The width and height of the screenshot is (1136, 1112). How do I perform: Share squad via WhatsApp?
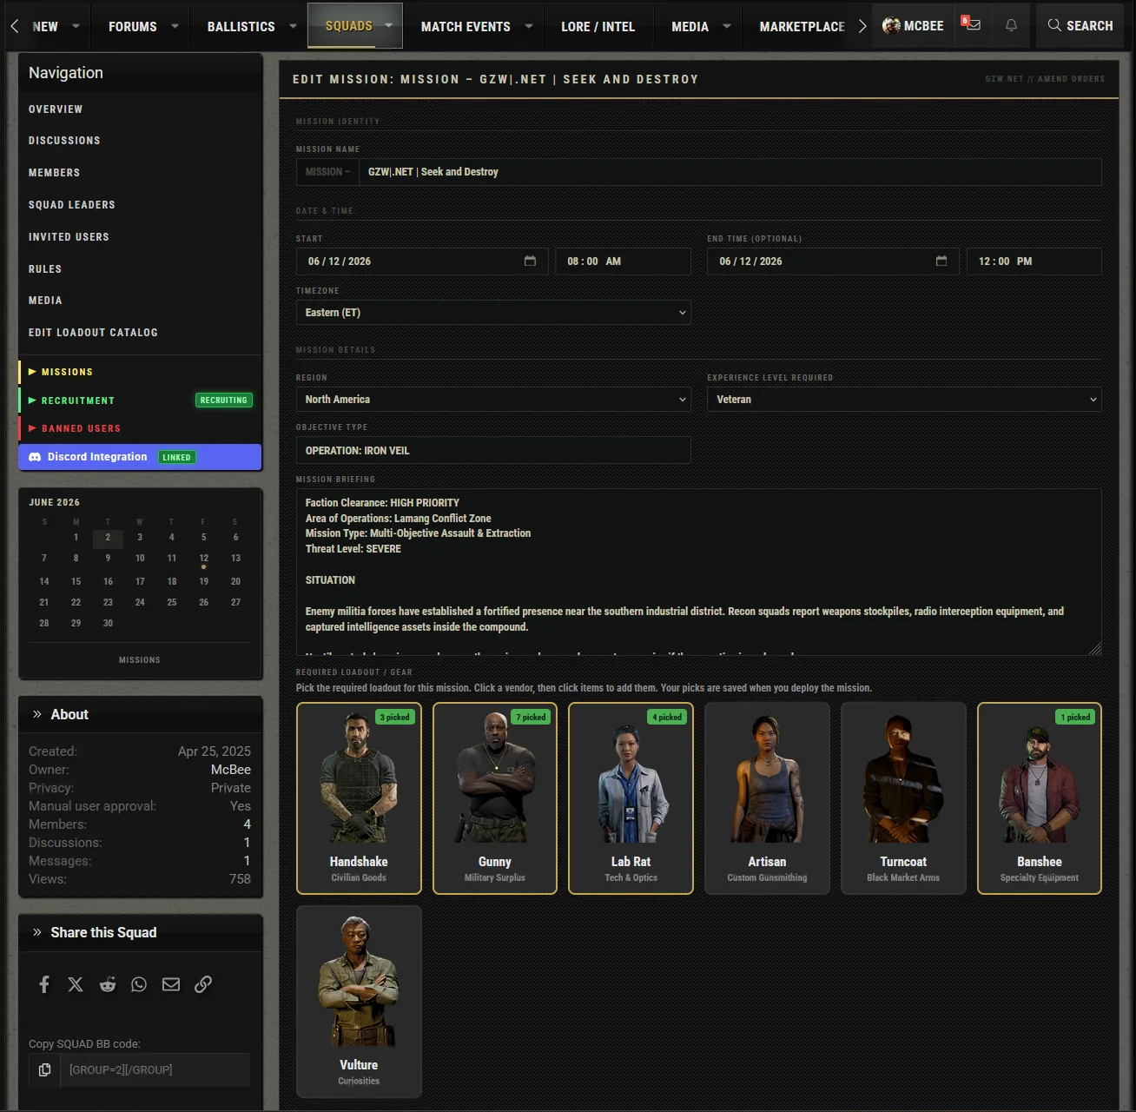pyautogui.click(x=139, y=983)
